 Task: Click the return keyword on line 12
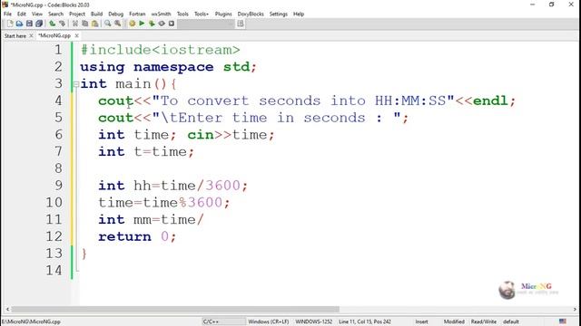click(x=124, y=236)
